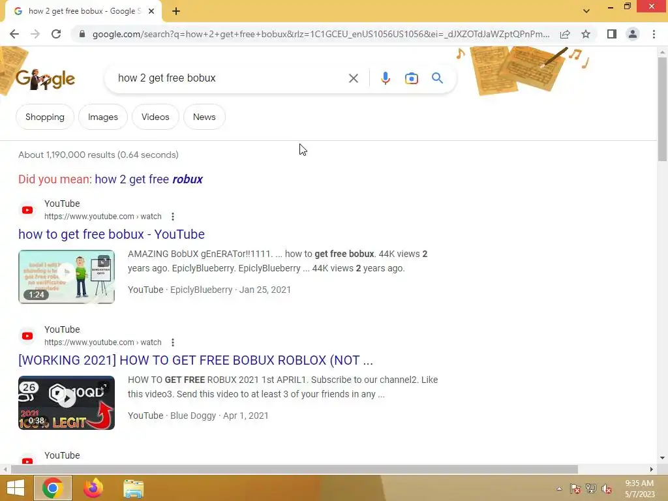Click the Google doodle logo
This screenshot has height=501, width=668.
point(45,79)
